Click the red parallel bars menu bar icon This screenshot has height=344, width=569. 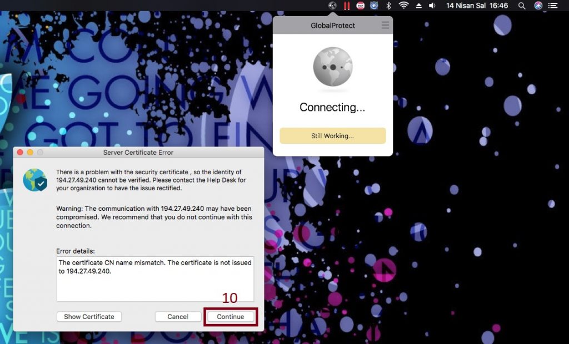pos(347,6)
